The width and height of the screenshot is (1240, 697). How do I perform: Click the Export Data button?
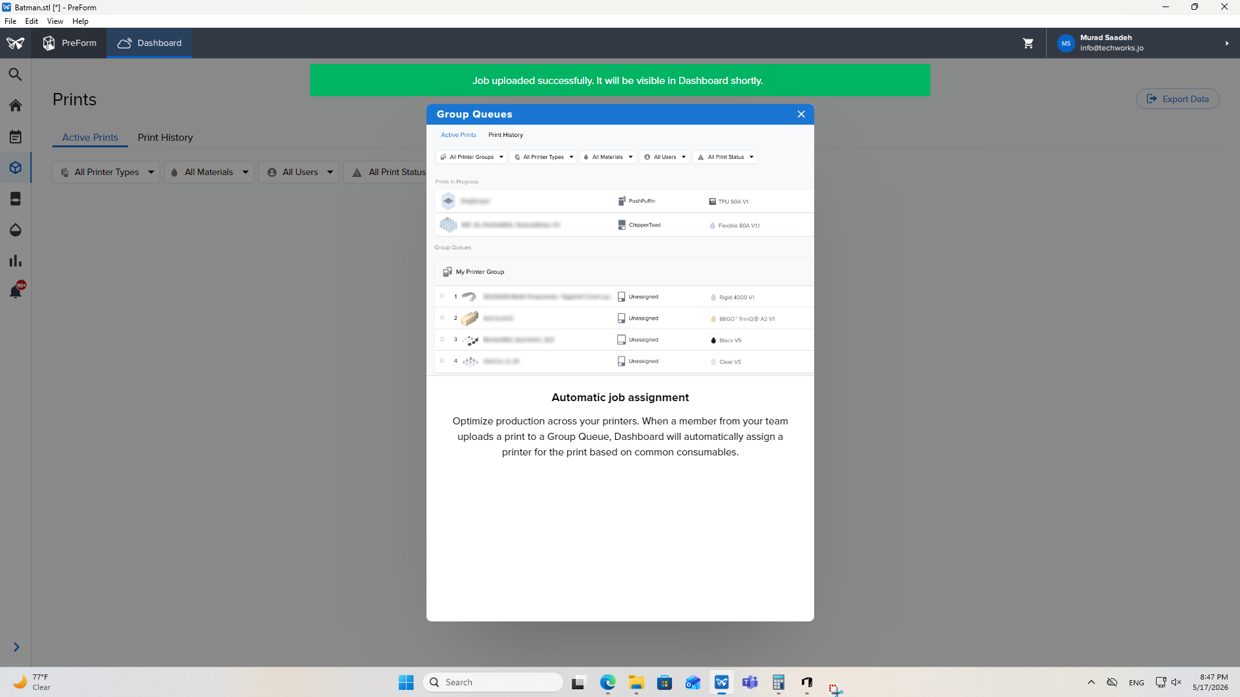point(1177,99)
